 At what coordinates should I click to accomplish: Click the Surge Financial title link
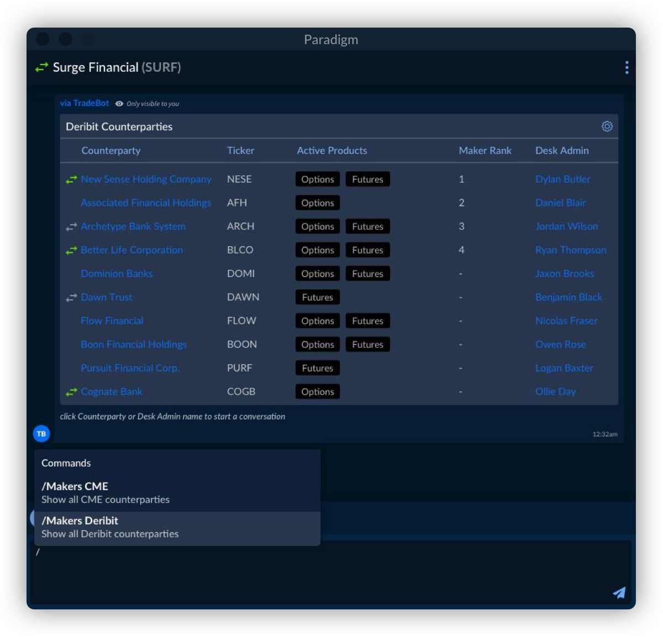click(x=96, y=67)
